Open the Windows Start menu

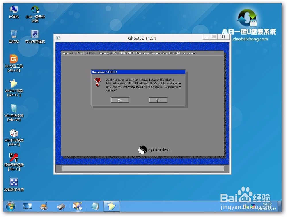point(10,206)
